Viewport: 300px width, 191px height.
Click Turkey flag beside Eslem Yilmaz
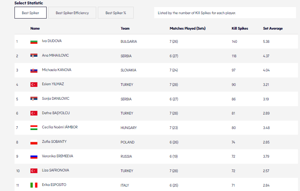pyautogui.click(x=34, y=85)
